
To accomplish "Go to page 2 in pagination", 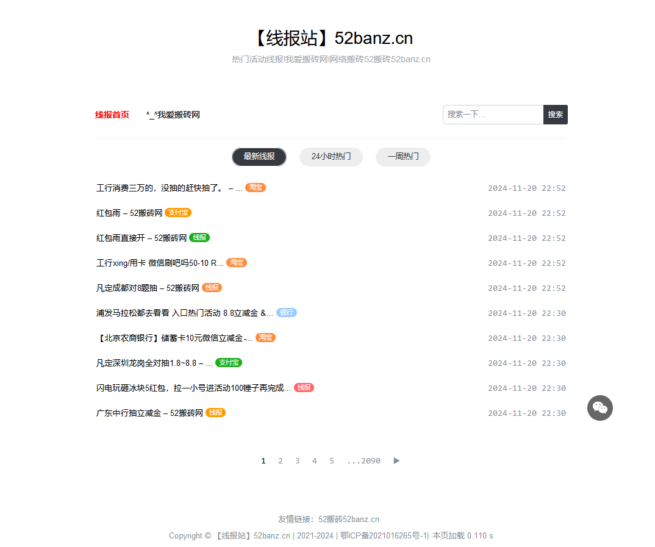I will pyautogui.click(x=281, y=460).
